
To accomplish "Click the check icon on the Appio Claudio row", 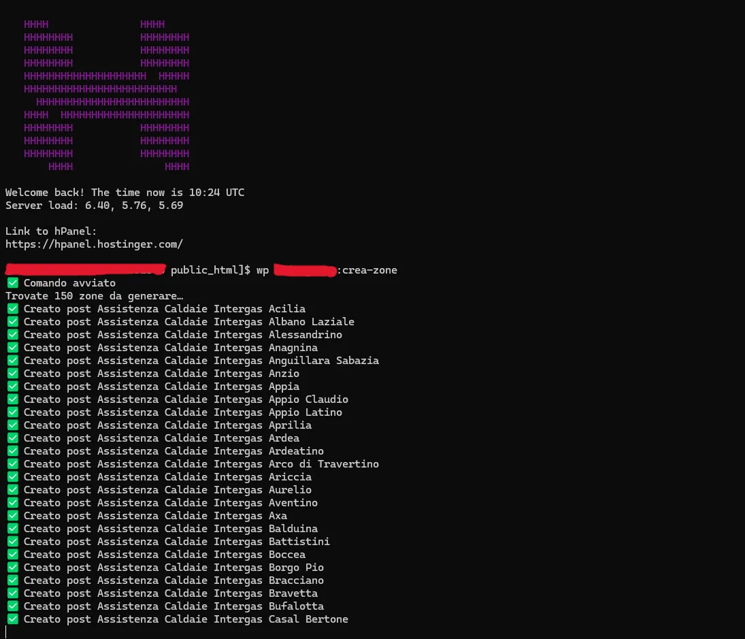I will coord(13,399).
